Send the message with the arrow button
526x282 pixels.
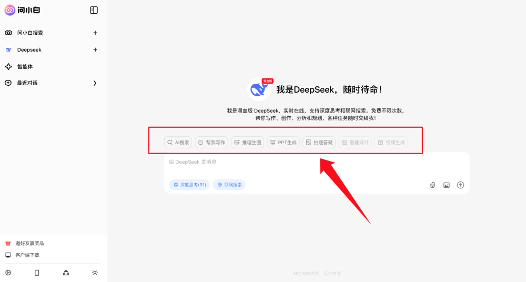(461, 185)
